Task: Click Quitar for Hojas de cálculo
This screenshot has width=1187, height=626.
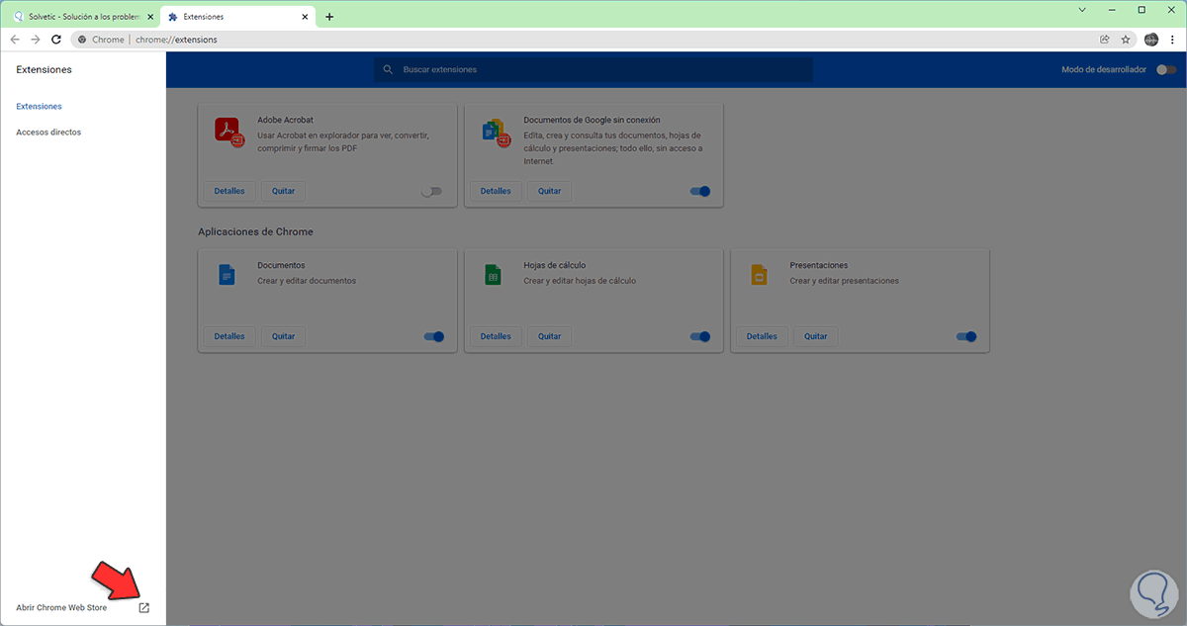Action: click(550, 336)
